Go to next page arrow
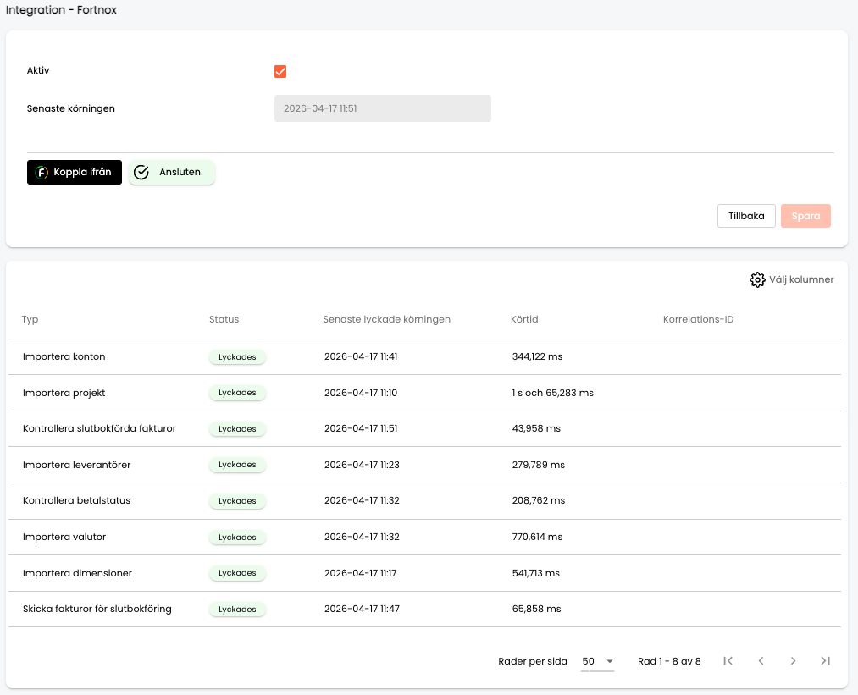Image resolution: width=858 pixels, height=695 pixels. click(793, 661)
